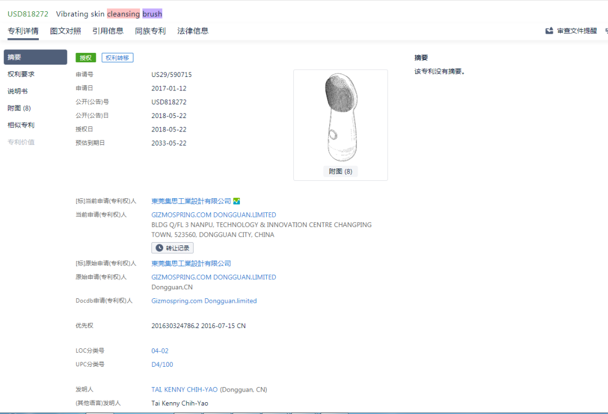
Task: Click the 附图 (8) button under drawing
Action: (341, 171)
